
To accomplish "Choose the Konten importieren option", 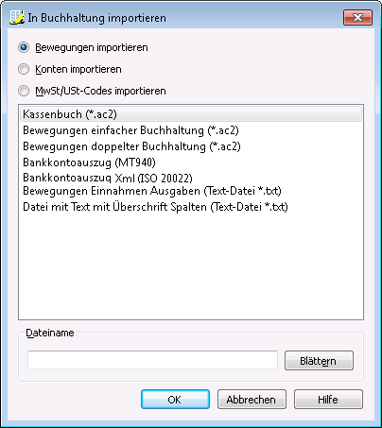I will 24,69.
